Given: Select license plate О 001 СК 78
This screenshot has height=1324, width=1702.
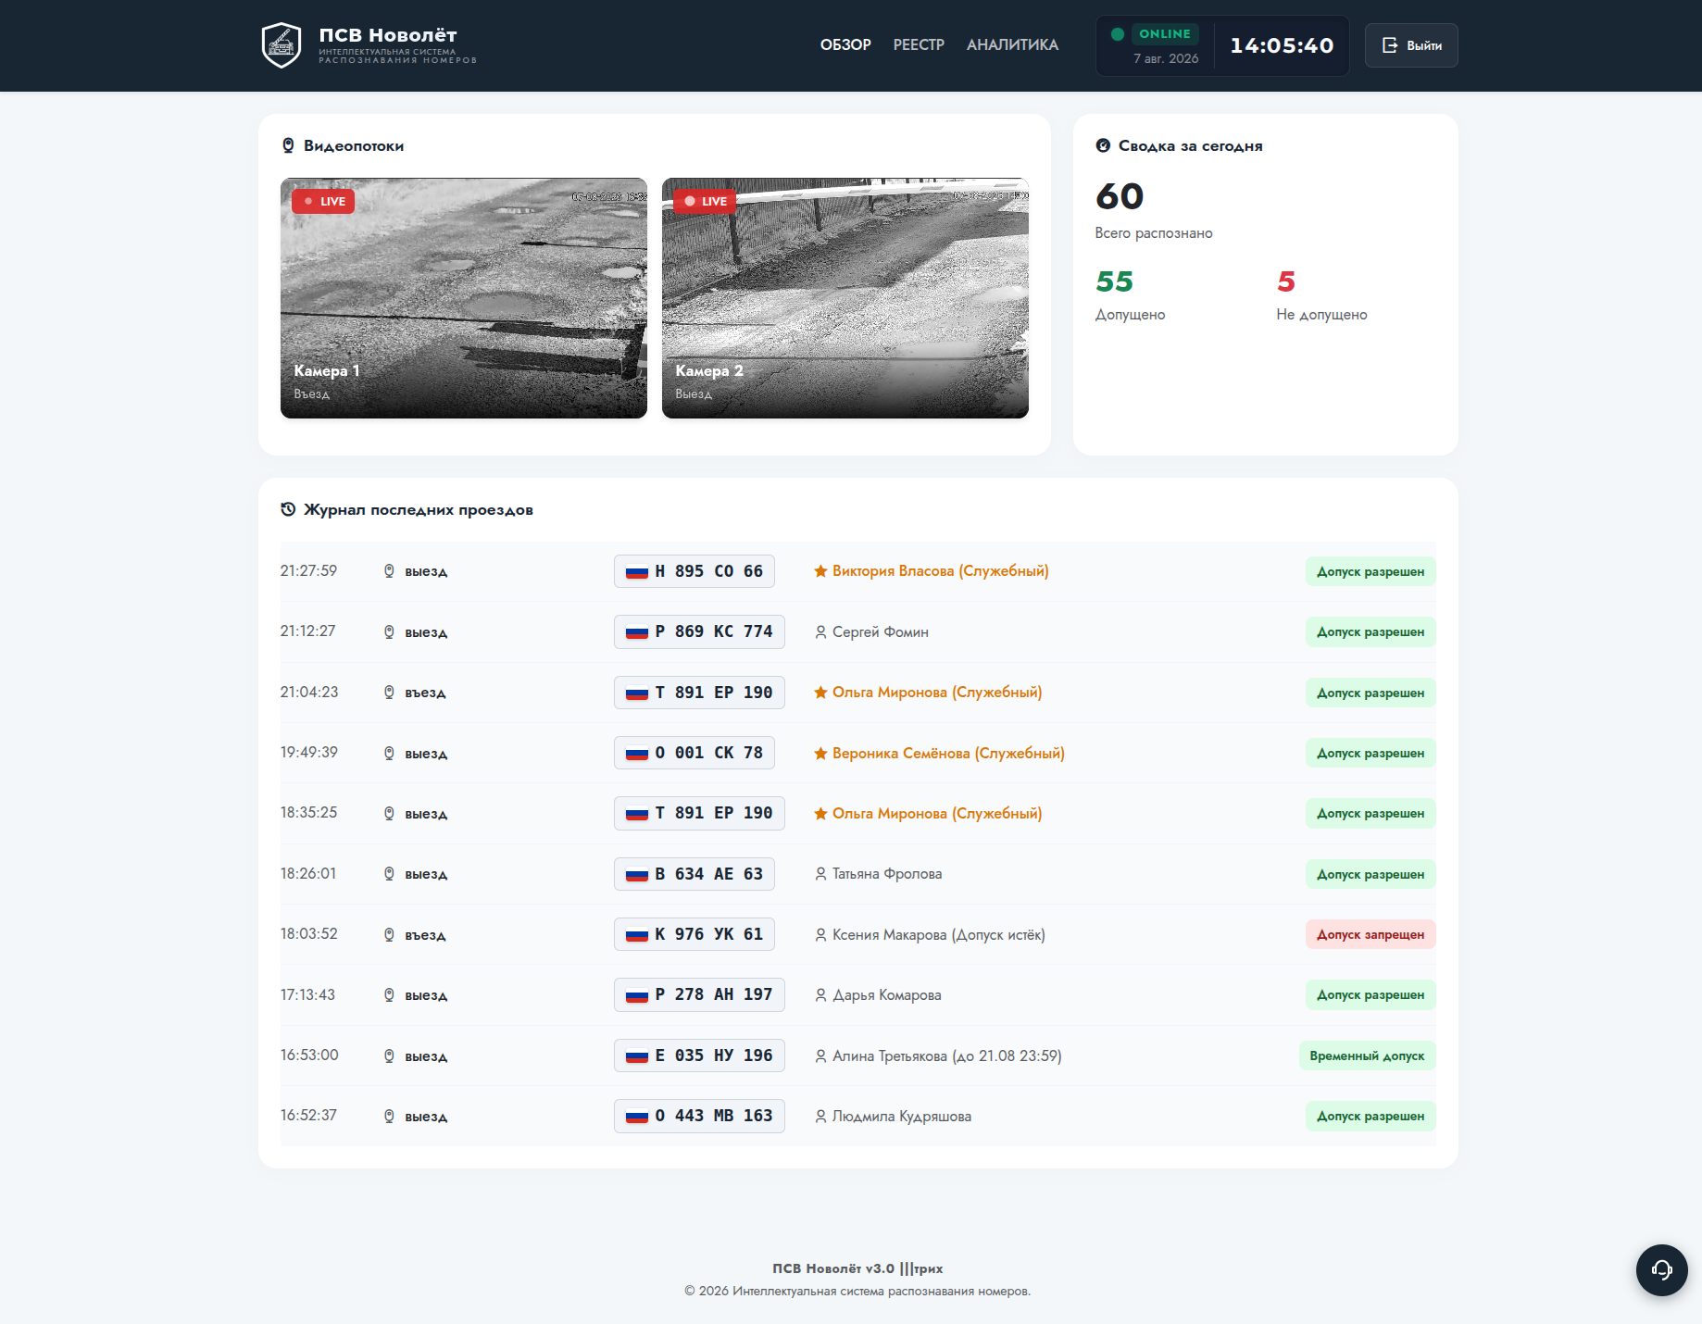Looking at the screenshot, I should point(695,753).
